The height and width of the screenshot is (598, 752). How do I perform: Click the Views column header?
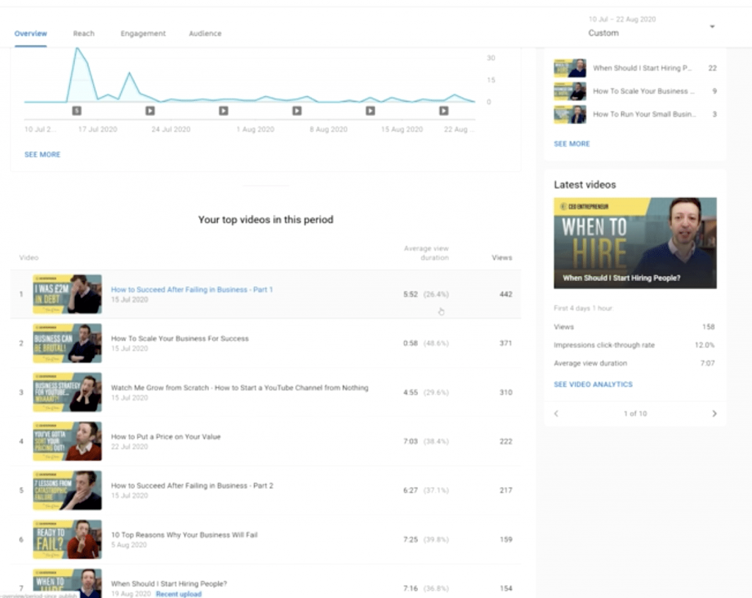(502, 258)
